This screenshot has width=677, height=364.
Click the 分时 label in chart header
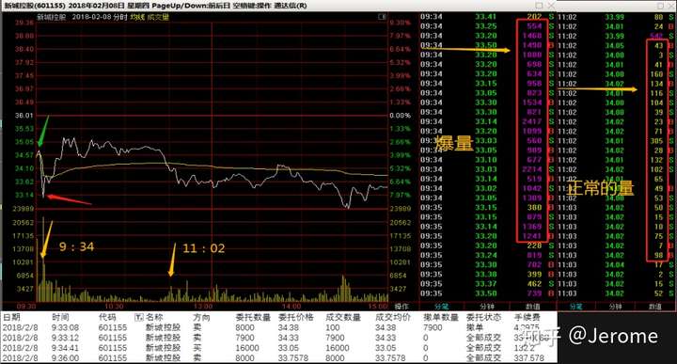[x=120, y=17]
